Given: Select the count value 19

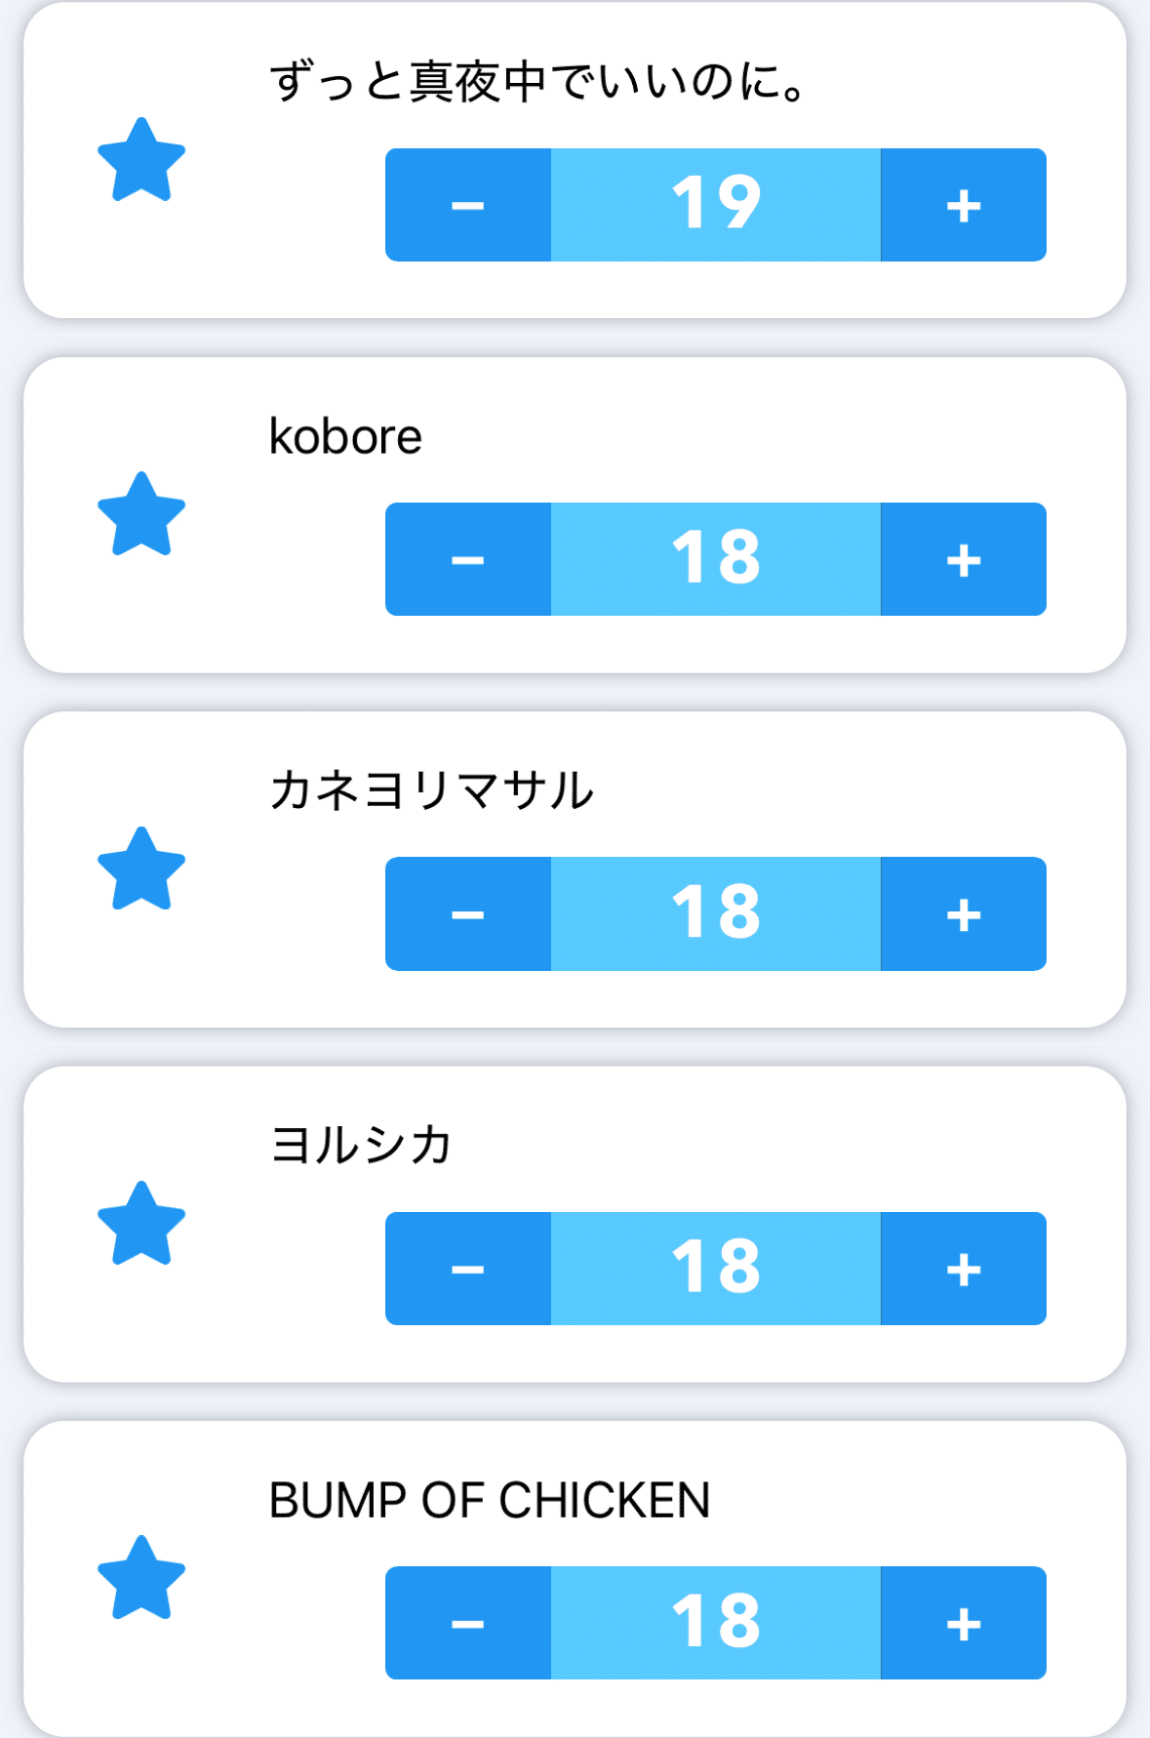Looking at the screenshot, I should (x=716, y=205).
